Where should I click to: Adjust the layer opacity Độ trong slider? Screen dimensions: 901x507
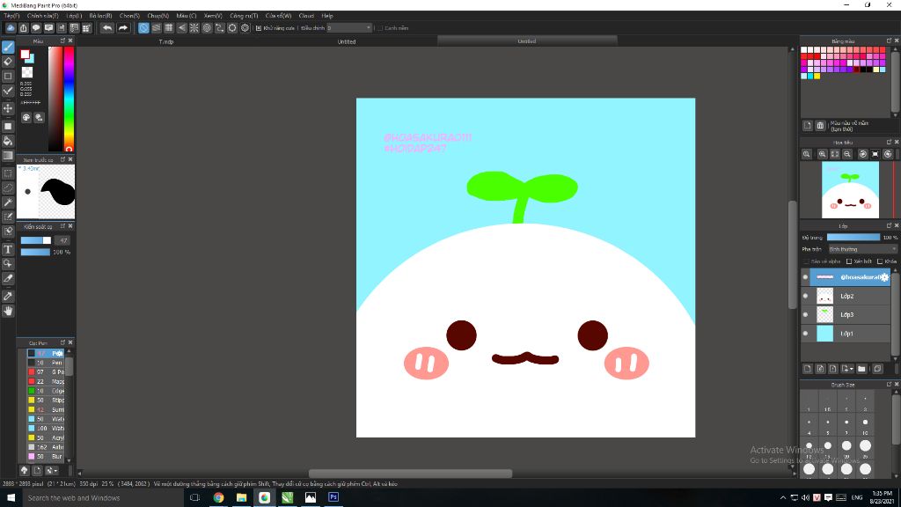[x=853, y=237]
